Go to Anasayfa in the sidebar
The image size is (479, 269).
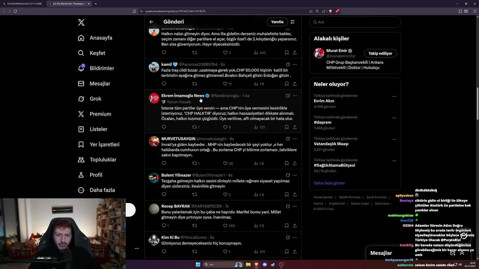[95, 38]
